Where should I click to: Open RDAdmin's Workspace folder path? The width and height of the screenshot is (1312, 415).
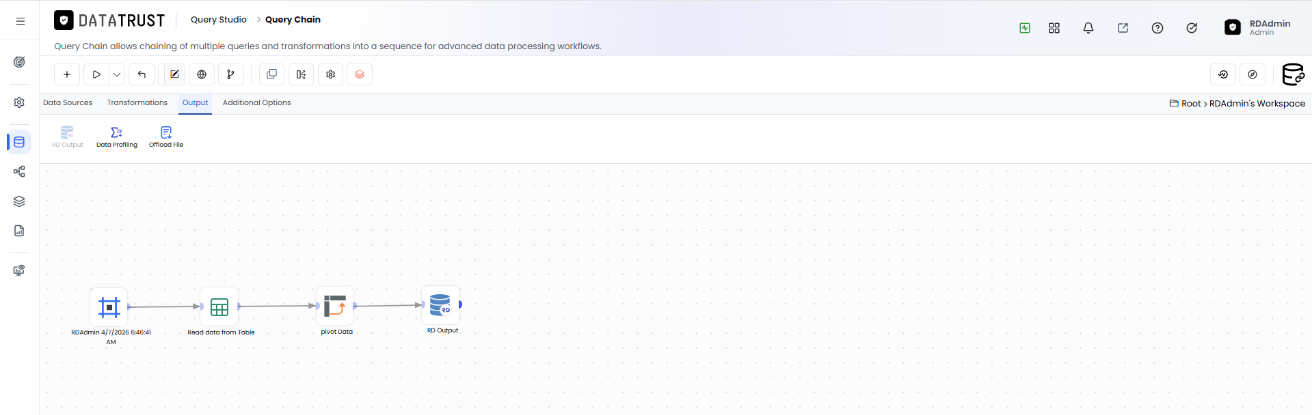[1257, 104]
